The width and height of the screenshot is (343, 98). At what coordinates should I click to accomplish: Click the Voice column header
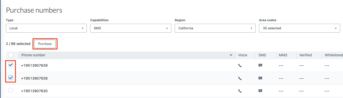pos(243,55)
